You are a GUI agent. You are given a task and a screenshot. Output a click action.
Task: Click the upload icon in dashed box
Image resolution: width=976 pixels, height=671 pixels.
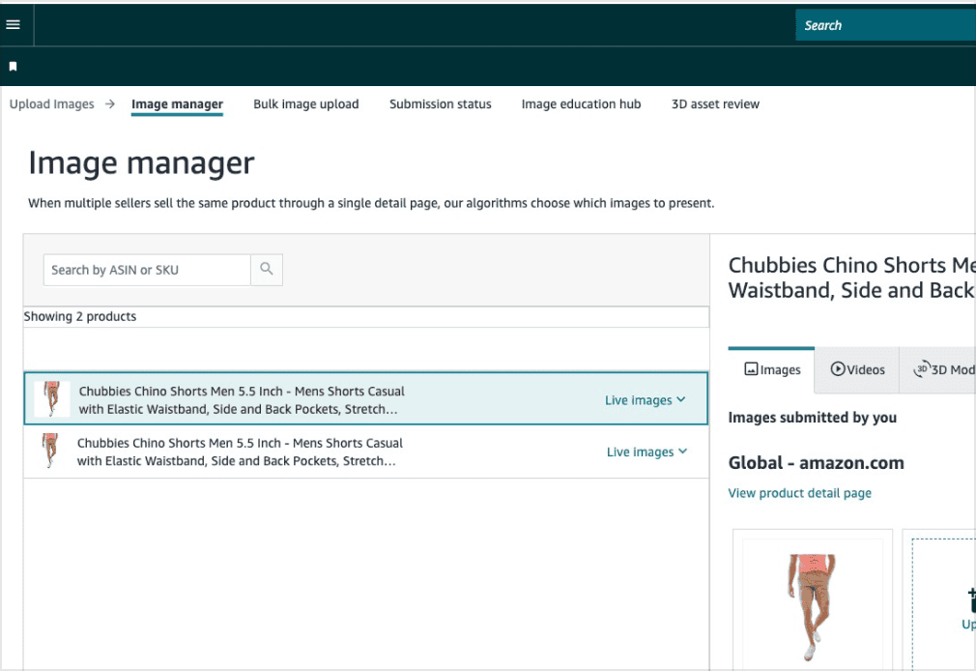click(x=968, y=599)
